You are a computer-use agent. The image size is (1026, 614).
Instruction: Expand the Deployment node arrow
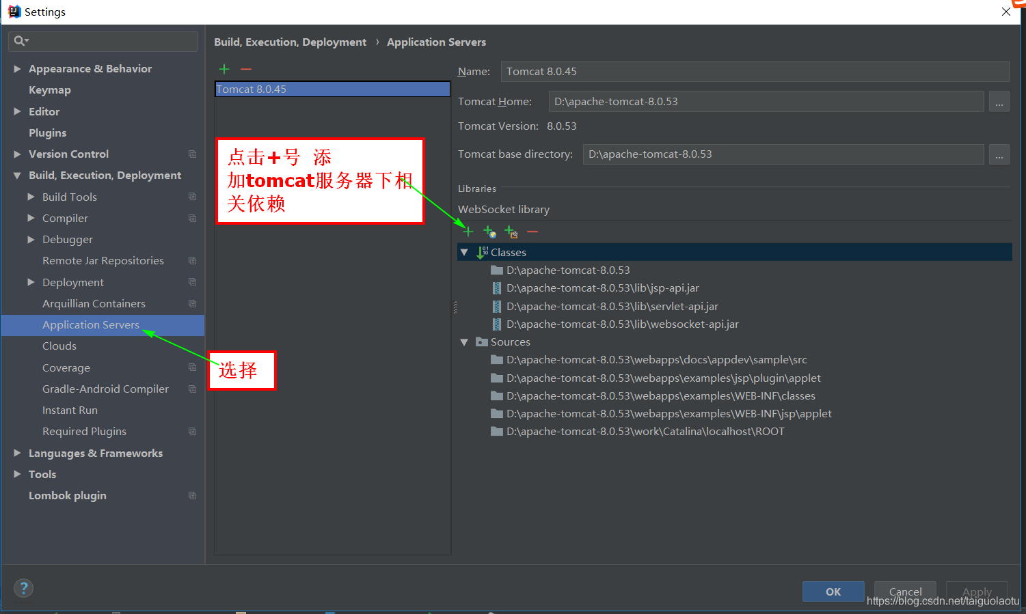click(31, 282)
